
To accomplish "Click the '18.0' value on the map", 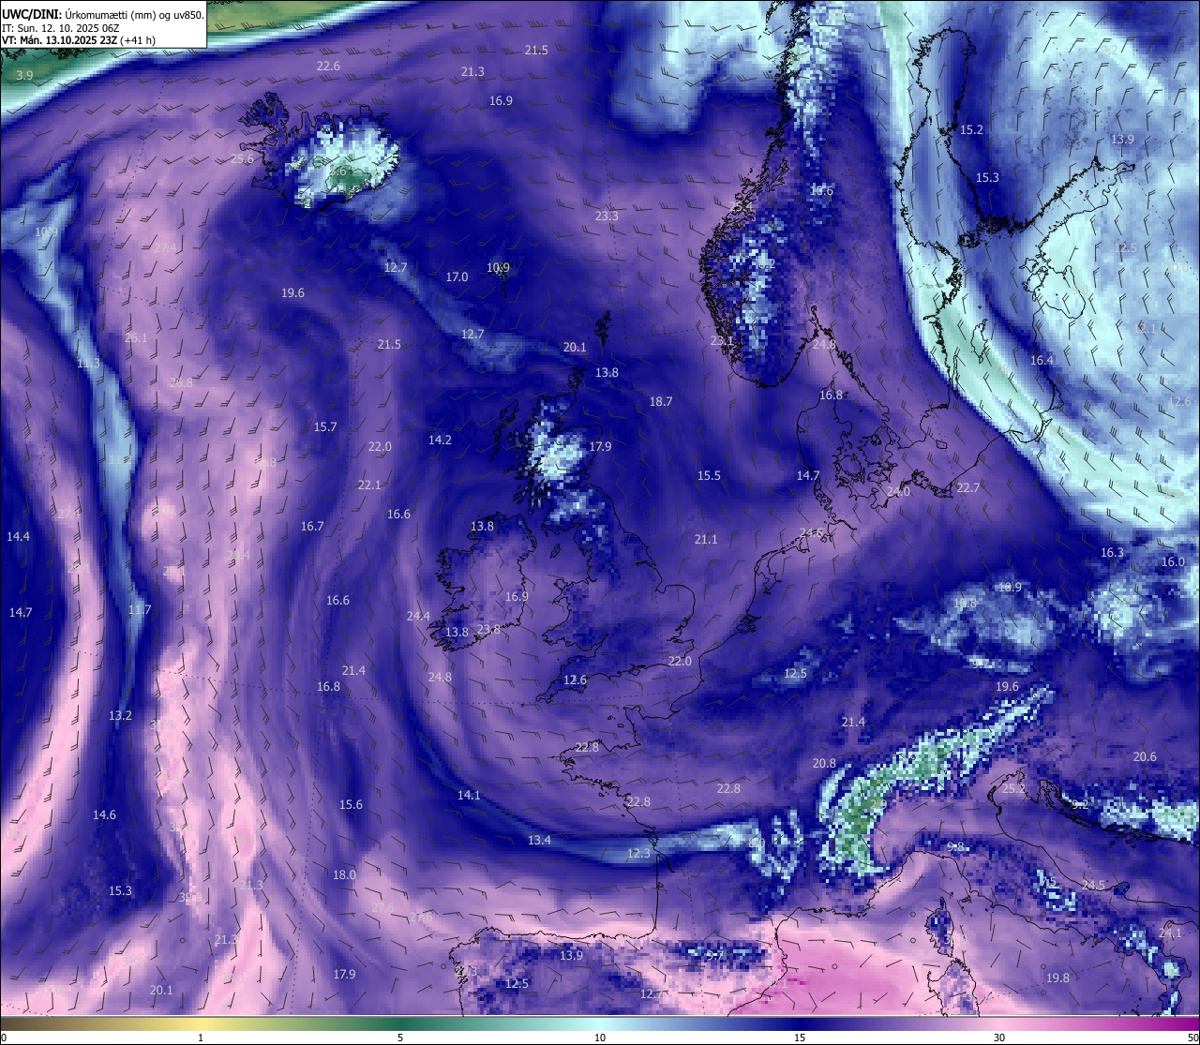I will coord(344,874).
